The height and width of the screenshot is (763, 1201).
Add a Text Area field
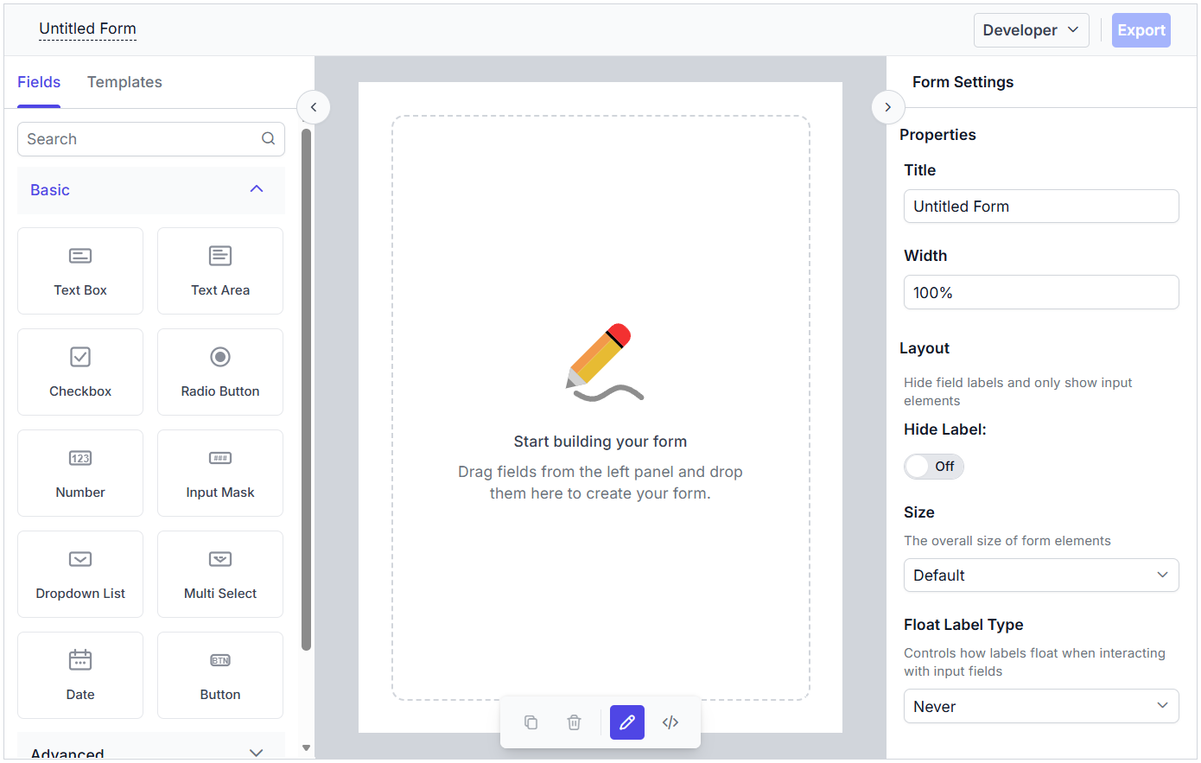(220, 270)
